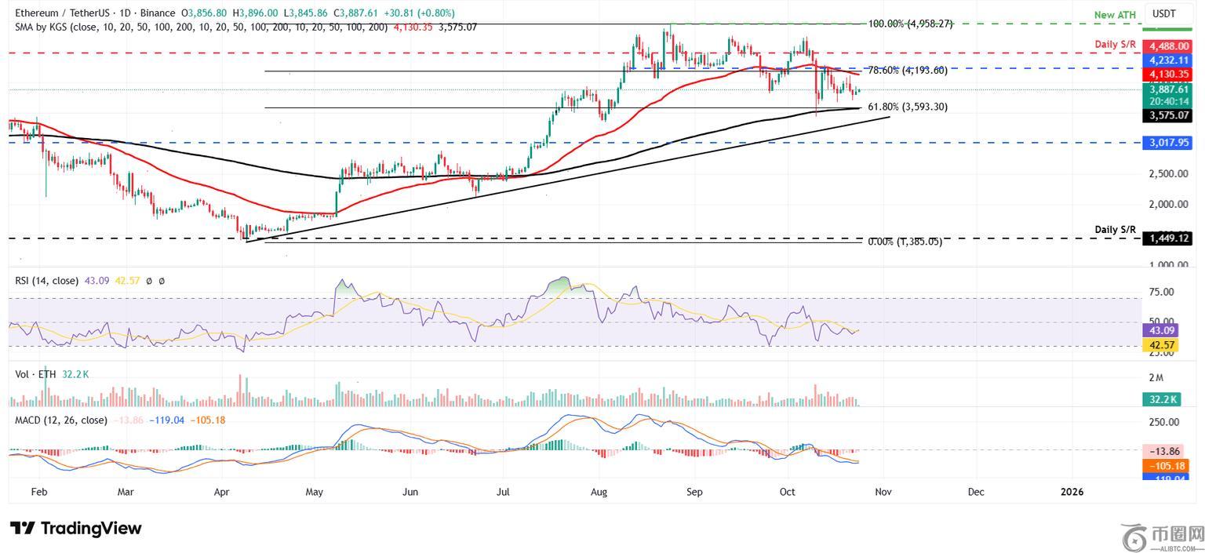Viewport: 1205px width, 553px height.
Task: Click the New ATH line label
Action: 1115,15
